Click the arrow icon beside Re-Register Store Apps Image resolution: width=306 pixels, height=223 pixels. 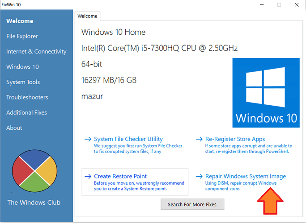199,139
